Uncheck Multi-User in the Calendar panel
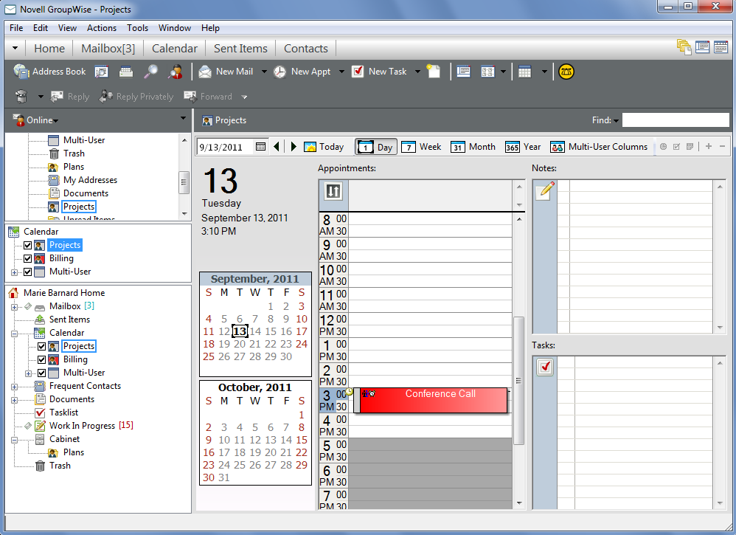The width and height of the screenshot is (736, 535). [x=28, y=272]
